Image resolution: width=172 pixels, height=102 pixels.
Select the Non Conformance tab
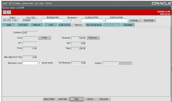click(x=94, y=25)
